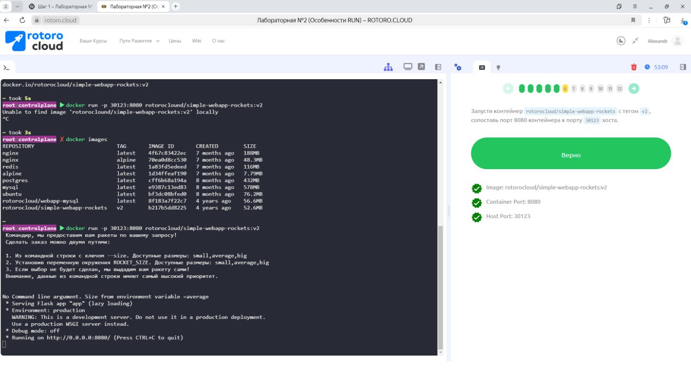Go to previous step with left arrow
Screen dimensions: 691x370
(x=508, y=88)
